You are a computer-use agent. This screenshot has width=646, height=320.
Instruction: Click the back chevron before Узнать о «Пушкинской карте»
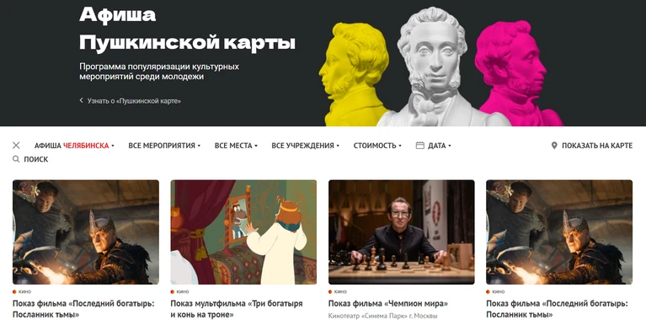click(x=81, y=100)
